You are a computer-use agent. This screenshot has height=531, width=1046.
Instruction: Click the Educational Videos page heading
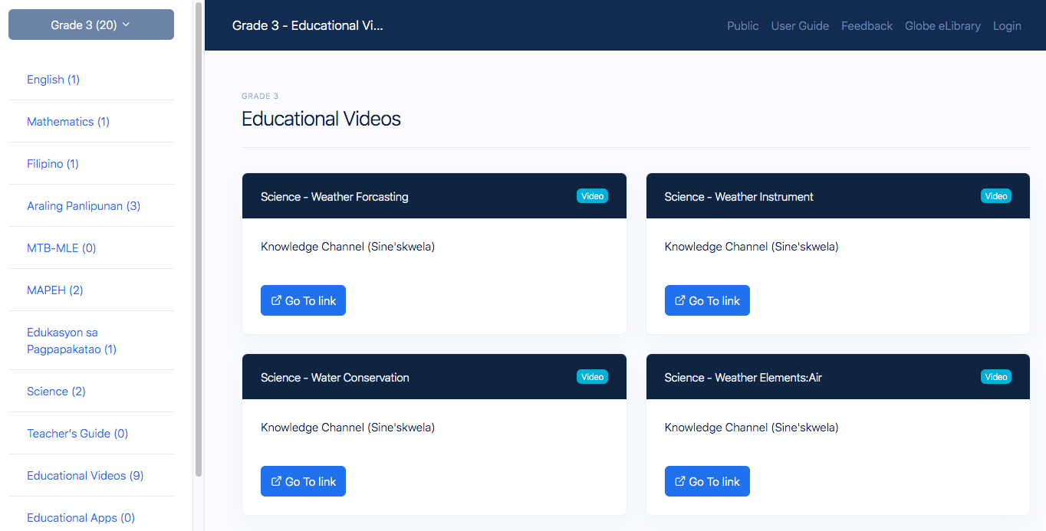[x=321, y=119]
